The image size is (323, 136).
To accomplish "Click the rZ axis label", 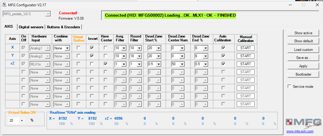I will tap(12, 63).
